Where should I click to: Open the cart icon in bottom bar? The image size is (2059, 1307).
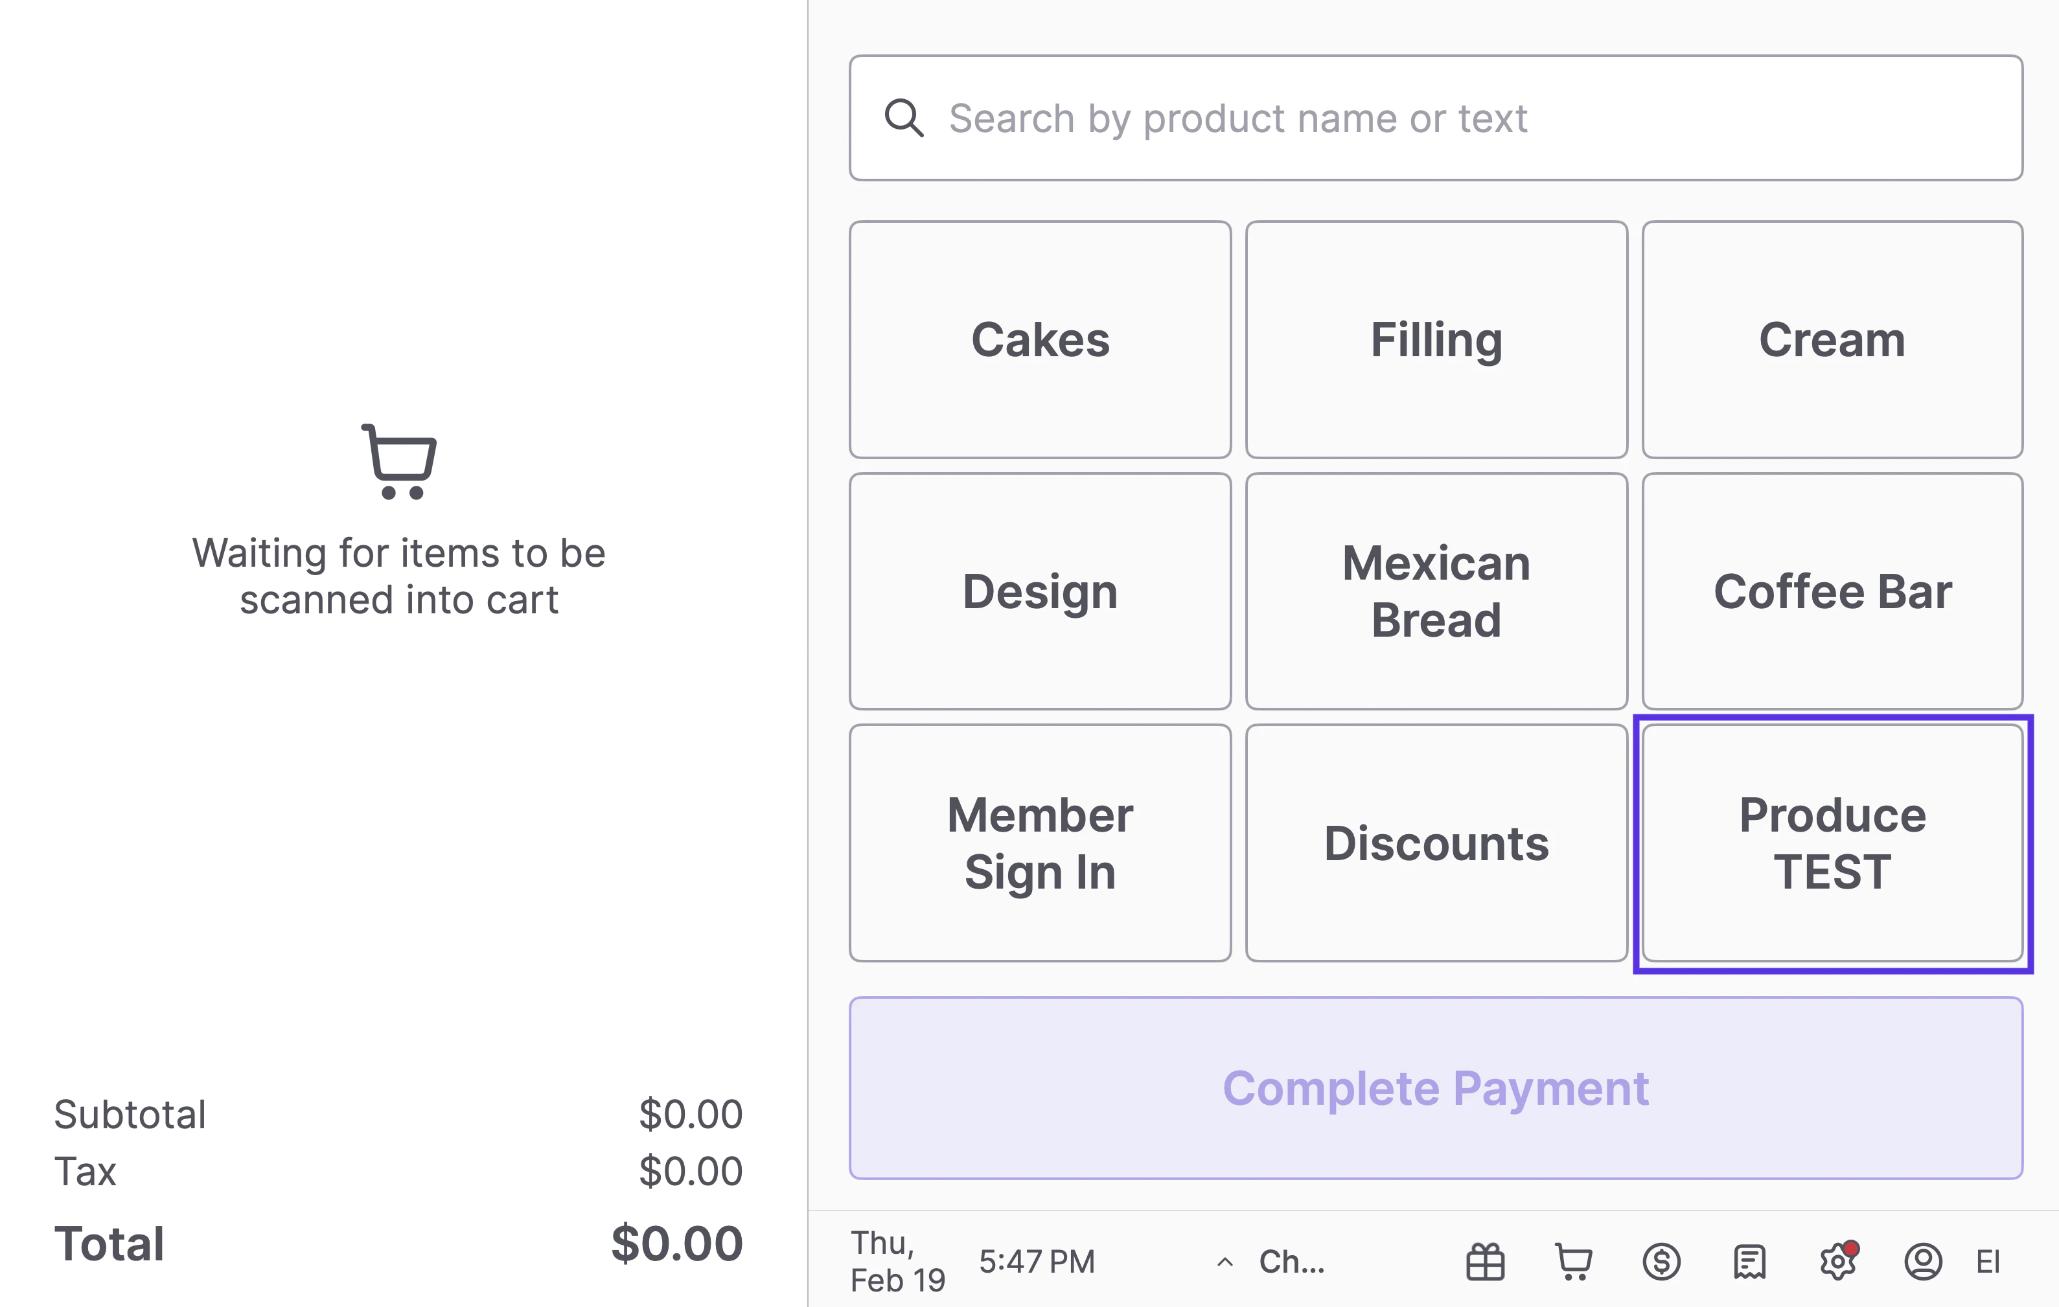[x=1573, y=1262]
